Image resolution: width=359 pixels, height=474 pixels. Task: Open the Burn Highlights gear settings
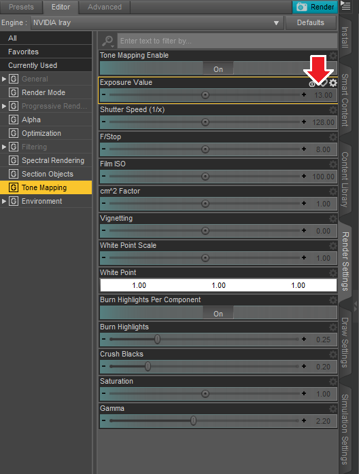(x=333, y=327)
